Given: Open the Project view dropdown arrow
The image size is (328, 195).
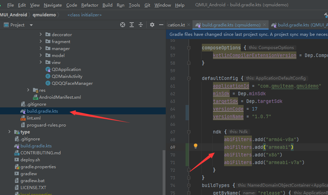Looking at the screenshot, I should tap(31, 25).
